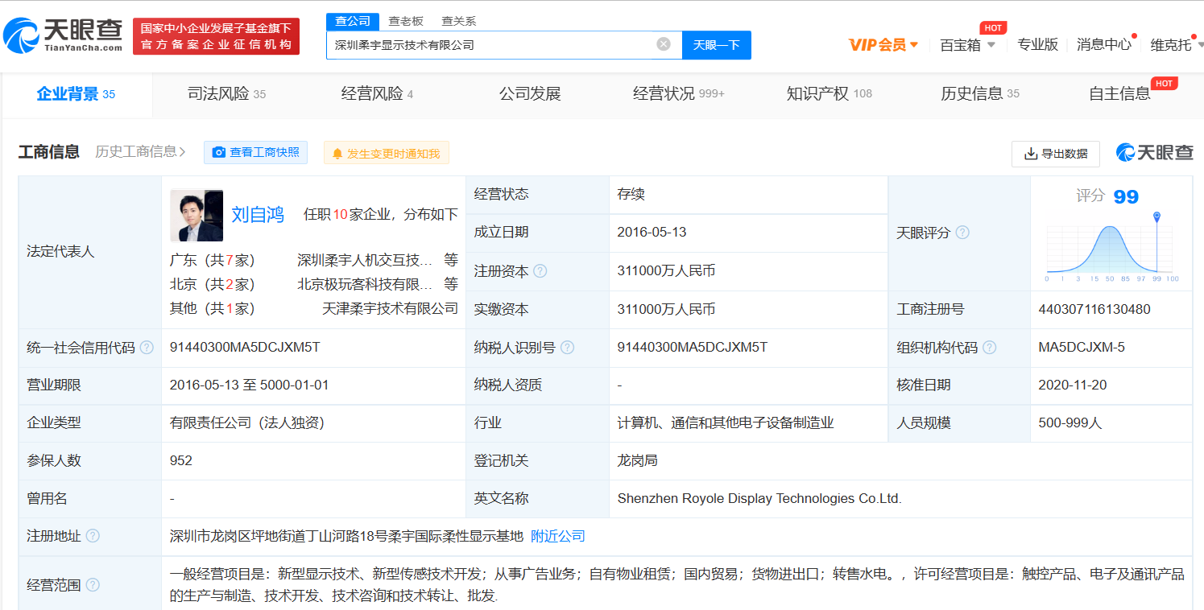Click organization code MA5DCJXM-5
Image resolution: width=1204 pixels, height=610 pixels.
coord(1082,348)
